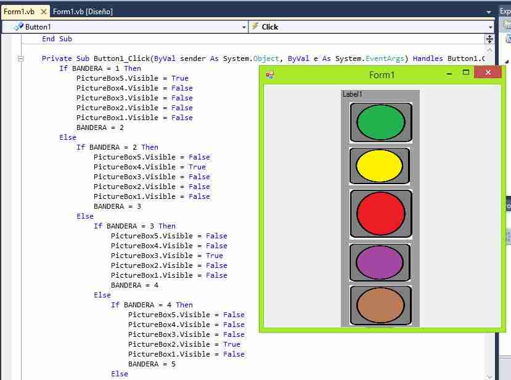Click 'Private Sub Button1_Click' declaration
The image size is (511, 380).
[263, 59]
